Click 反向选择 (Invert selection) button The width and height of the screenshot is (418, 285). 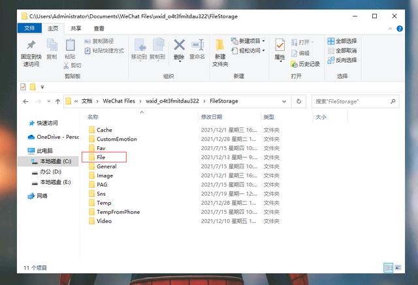342,59
